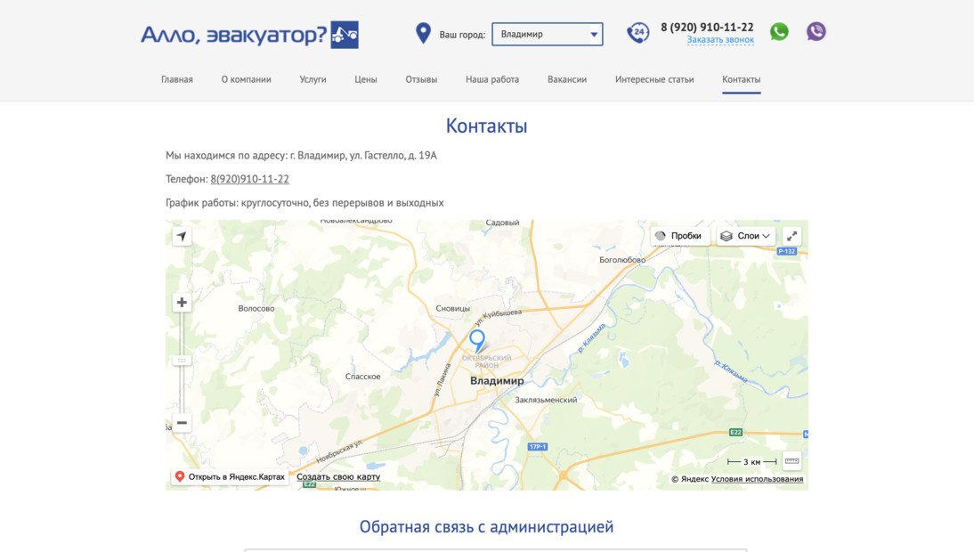Click the Алло, эвакуатор? site logo text
The width and height of the screenshot is (974, 552).
(233, 35)
